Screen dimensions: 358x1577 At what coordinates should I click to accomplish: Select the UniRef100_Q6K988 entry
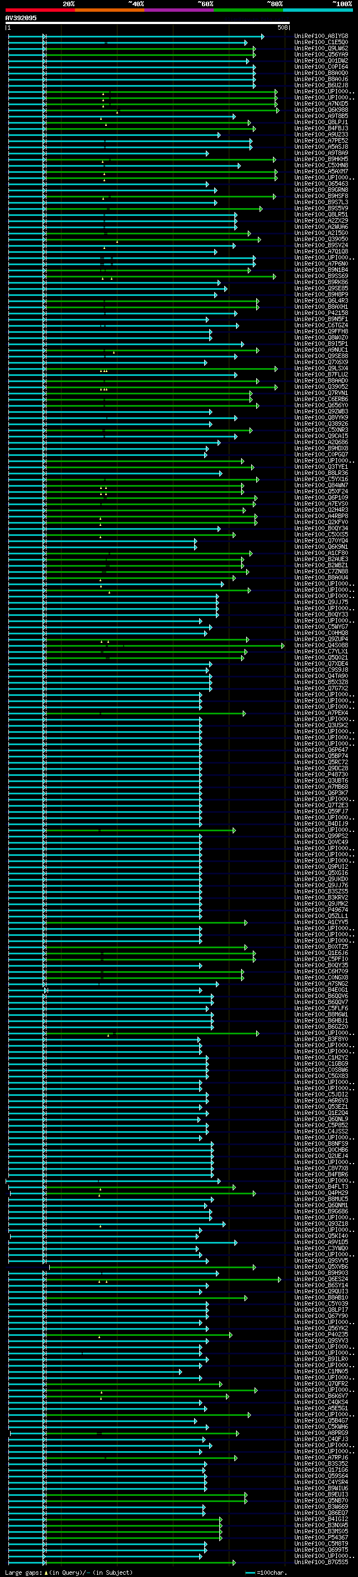[x=321, y=110]
